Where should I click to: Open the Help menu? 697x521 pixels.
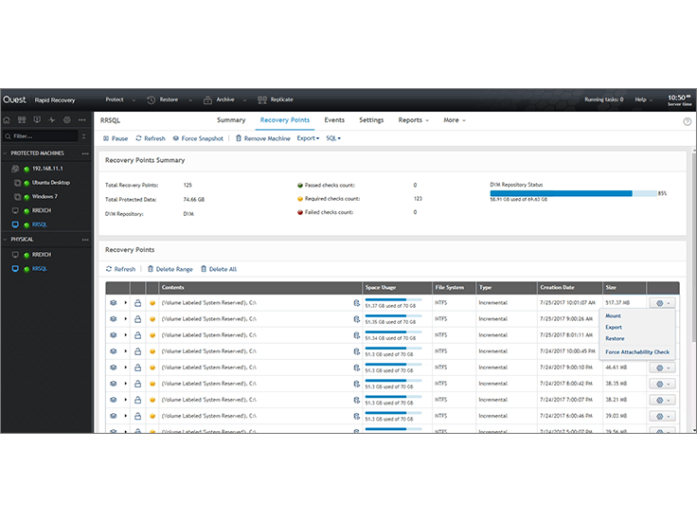(644, 99)
